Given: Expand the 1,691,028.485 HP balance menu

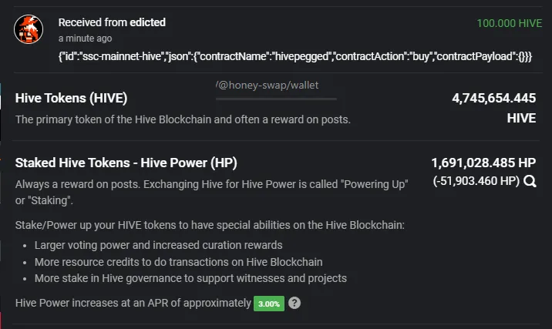Looking at the screenshot, I should coord(483,163).
